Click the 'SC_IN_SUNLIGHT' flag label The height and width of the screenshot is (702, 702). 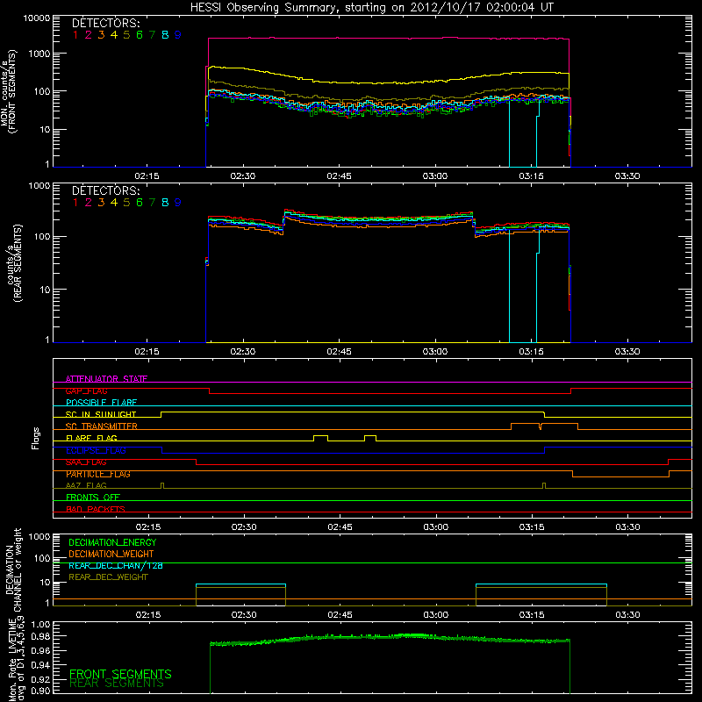point(101,414)
